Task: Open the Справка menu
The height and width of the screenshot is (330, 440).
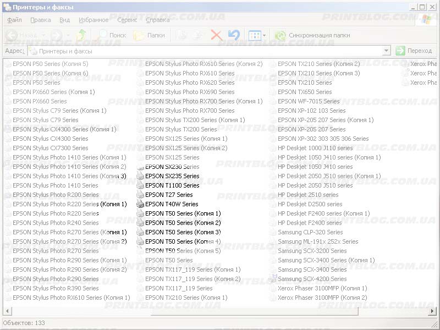Action: tap(158, 20)
